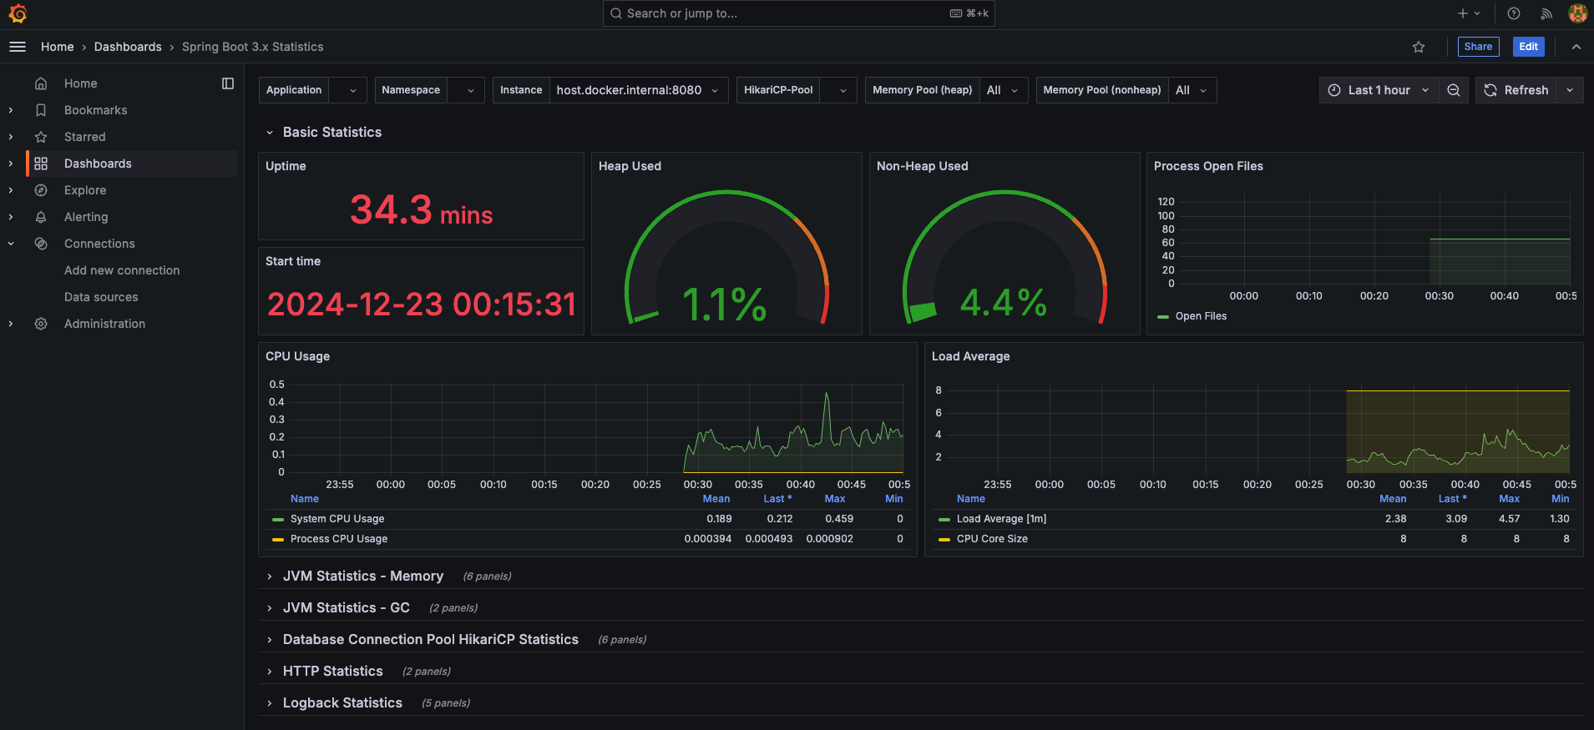Screen dimensions: 1594x730
Task: Click the Edit dashboard button
Action: coord(1528,47)
